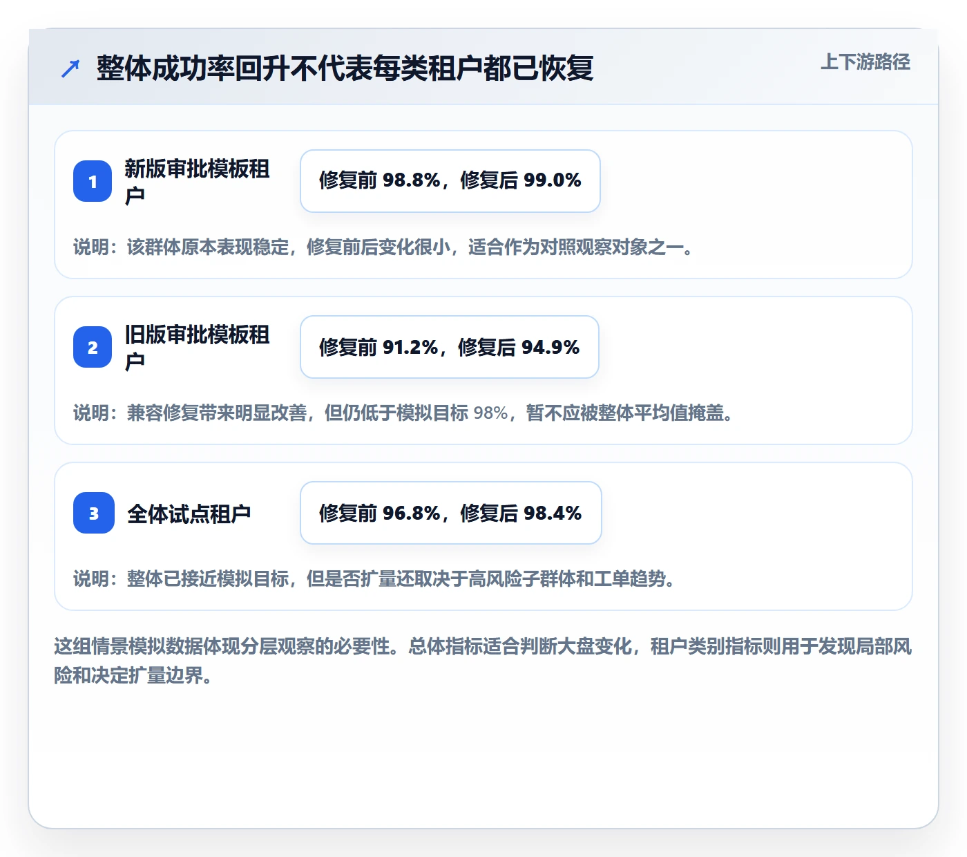Click the number 2 badge

[93, 347]
